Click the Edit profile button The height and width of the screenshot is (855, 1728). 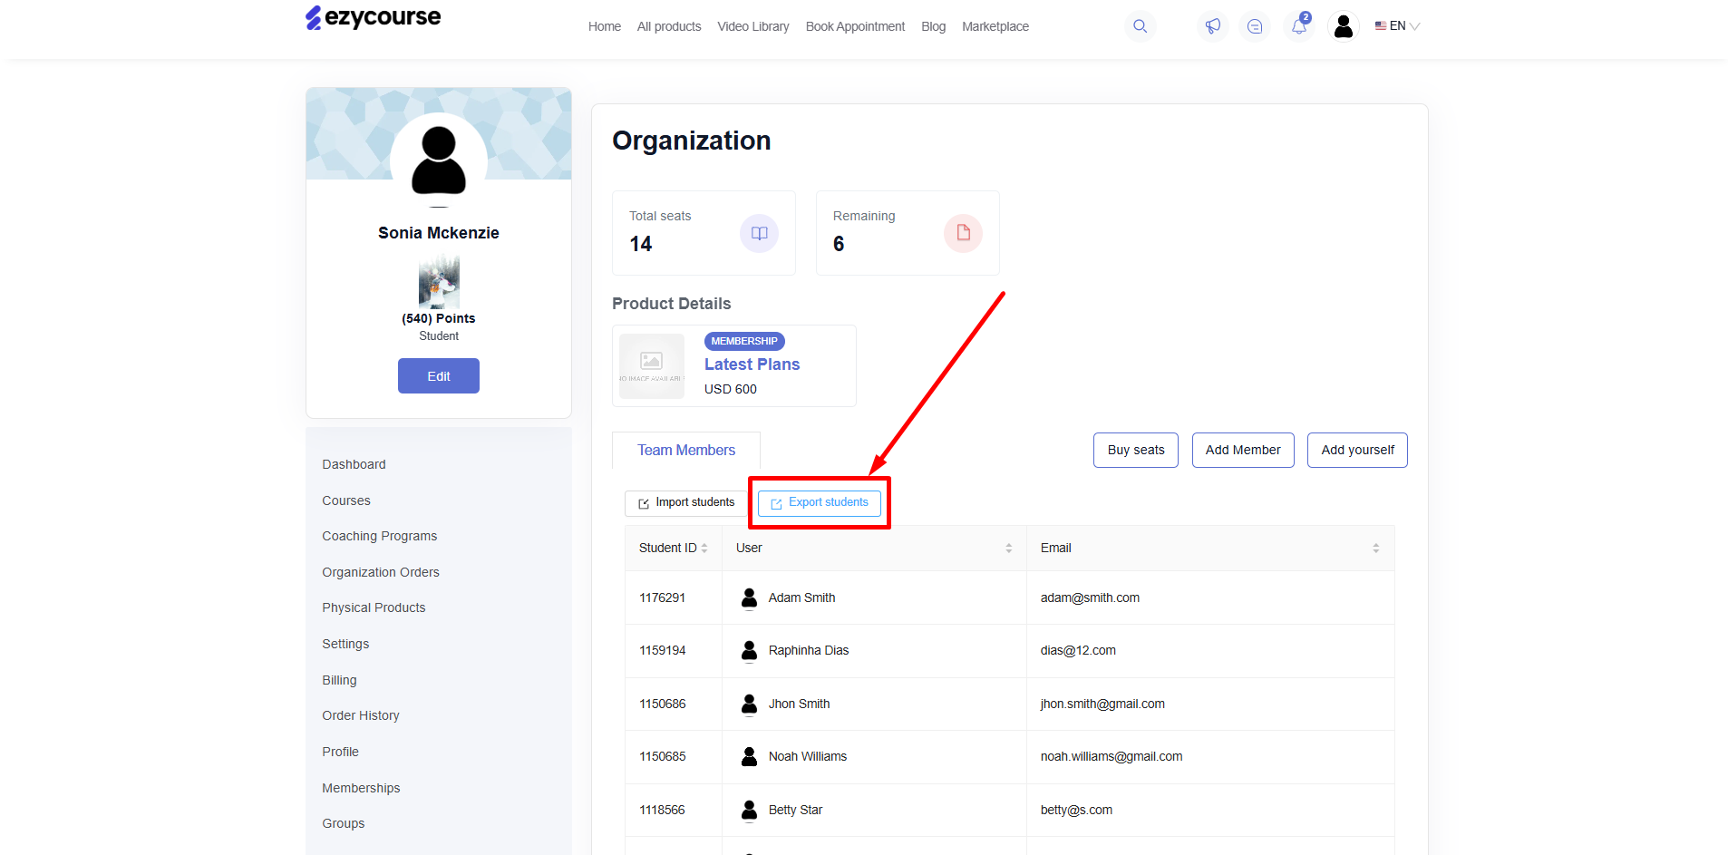point(439,376)
